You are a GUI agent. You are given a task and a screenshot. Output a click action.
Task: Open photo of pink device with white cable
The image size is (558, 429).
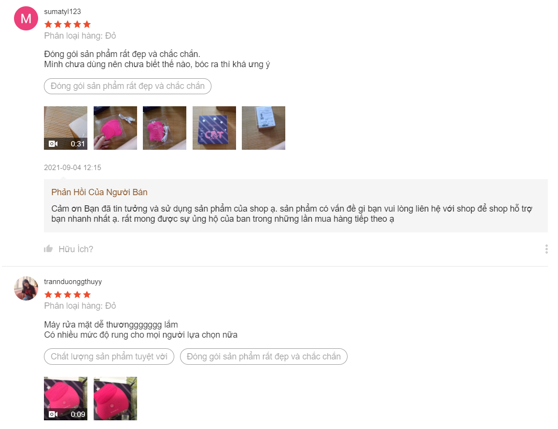[x=115, y=128]
